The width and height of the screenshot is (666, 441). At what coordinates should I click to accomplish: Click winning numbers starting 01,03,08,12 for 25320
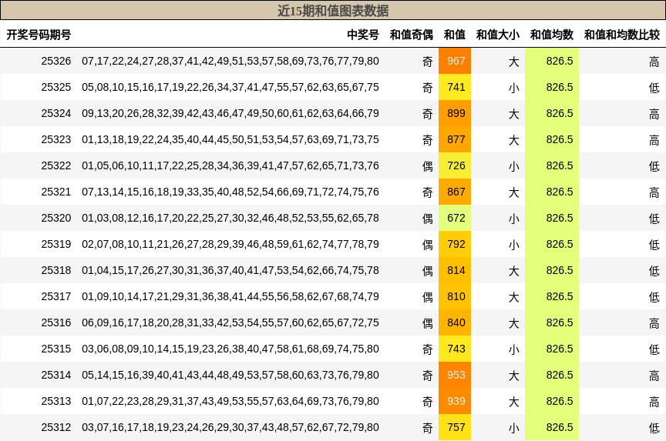pos(230,218)
